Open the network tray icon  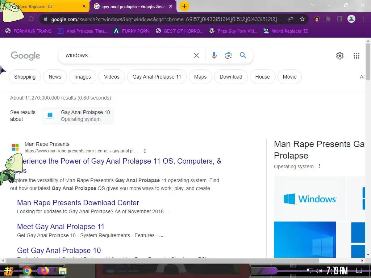(310, 271)
